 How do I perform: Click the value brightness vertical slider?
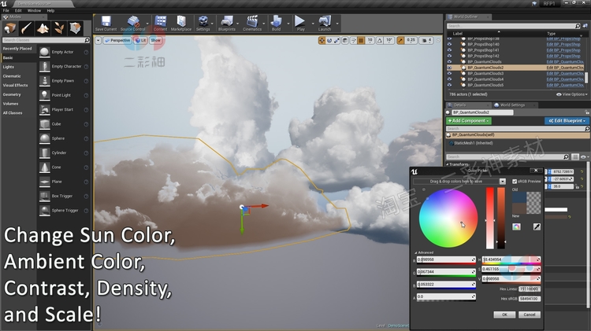coord(501,218)
